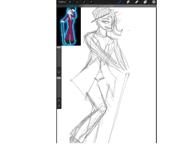Tap the square Modify button in sidebar
The height and width of the screenshot is (144, 193).
tap(59, 72)
